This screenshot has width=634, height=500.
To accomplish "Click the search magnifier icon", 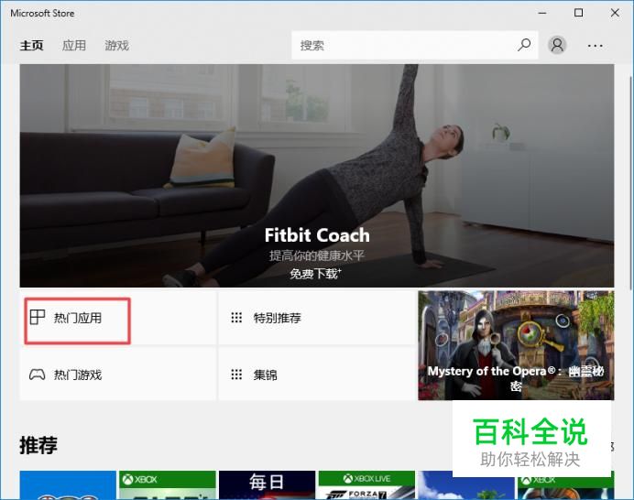I will [524, 45].
